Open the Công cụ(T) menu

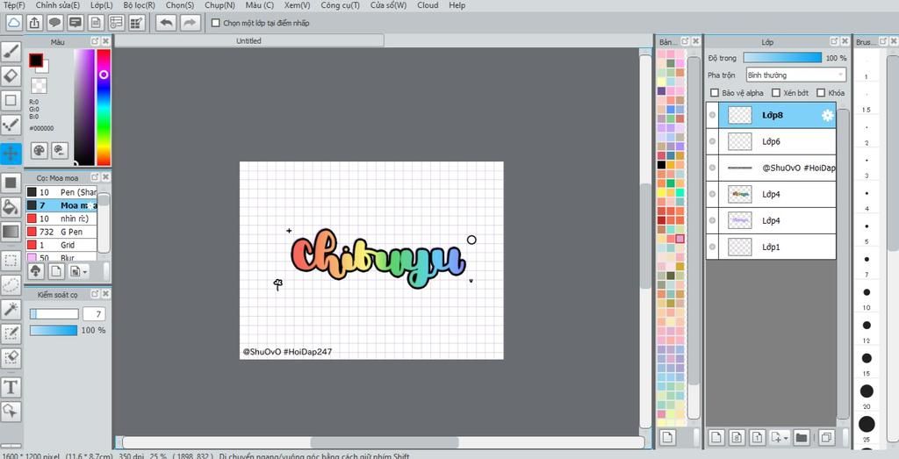(x=340, y=5)
